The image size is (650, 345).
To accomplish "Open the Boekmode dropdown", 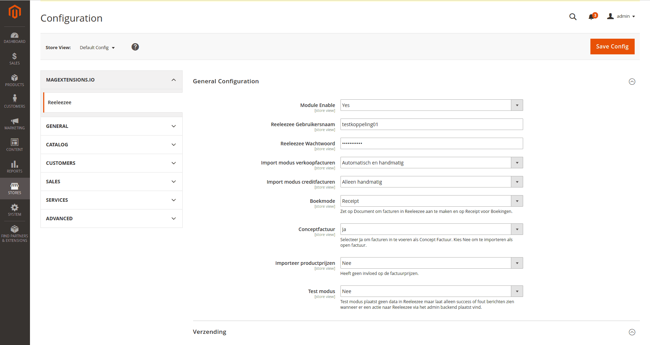I will 431,201.
